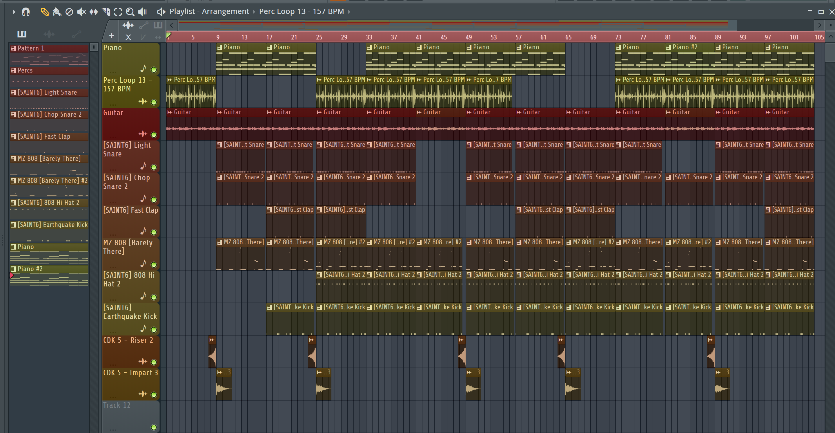This screenshot has width=835, height=433.
Task: Click the add track plus button
Action: (x=112, y=36)
